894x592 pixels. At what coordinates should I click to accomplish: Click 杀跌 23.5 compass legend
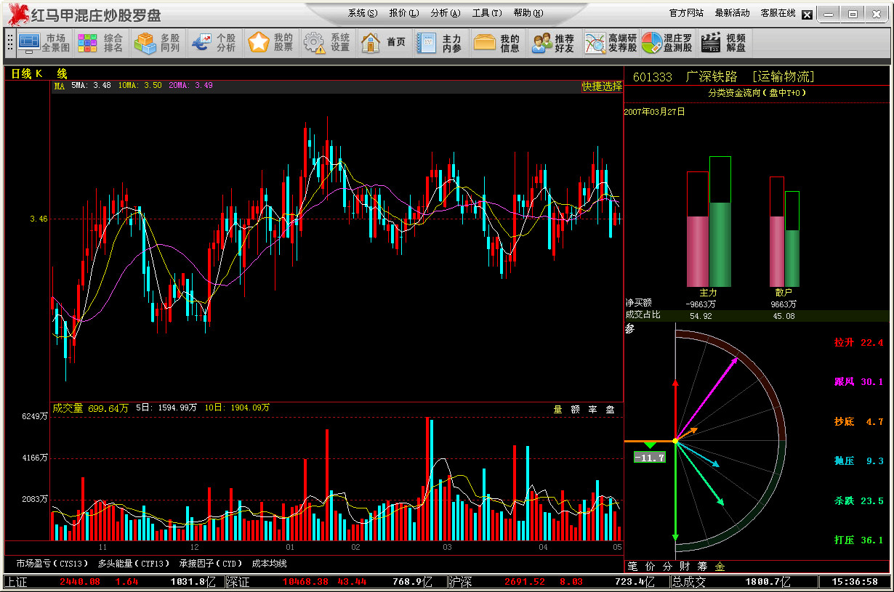(x=858, y=500)
